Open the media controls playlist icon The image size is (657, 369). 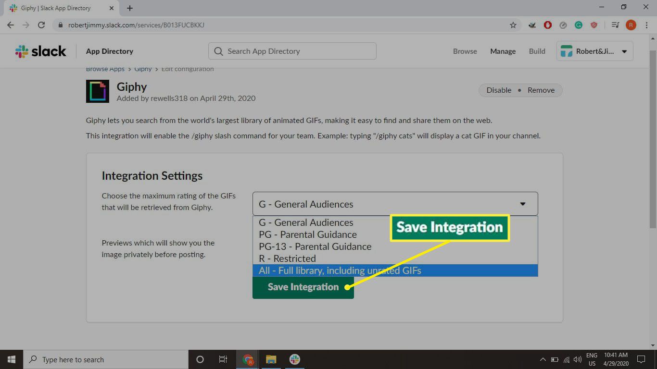[x=615, y=25]
